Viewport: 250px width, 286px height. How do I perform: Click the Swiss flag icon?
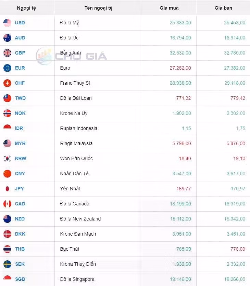[7, 83]
